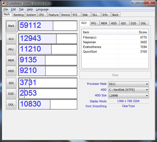Run the HDD benchmark button
Viewport: 157px width, 142px height.
(x=11, y=71)
